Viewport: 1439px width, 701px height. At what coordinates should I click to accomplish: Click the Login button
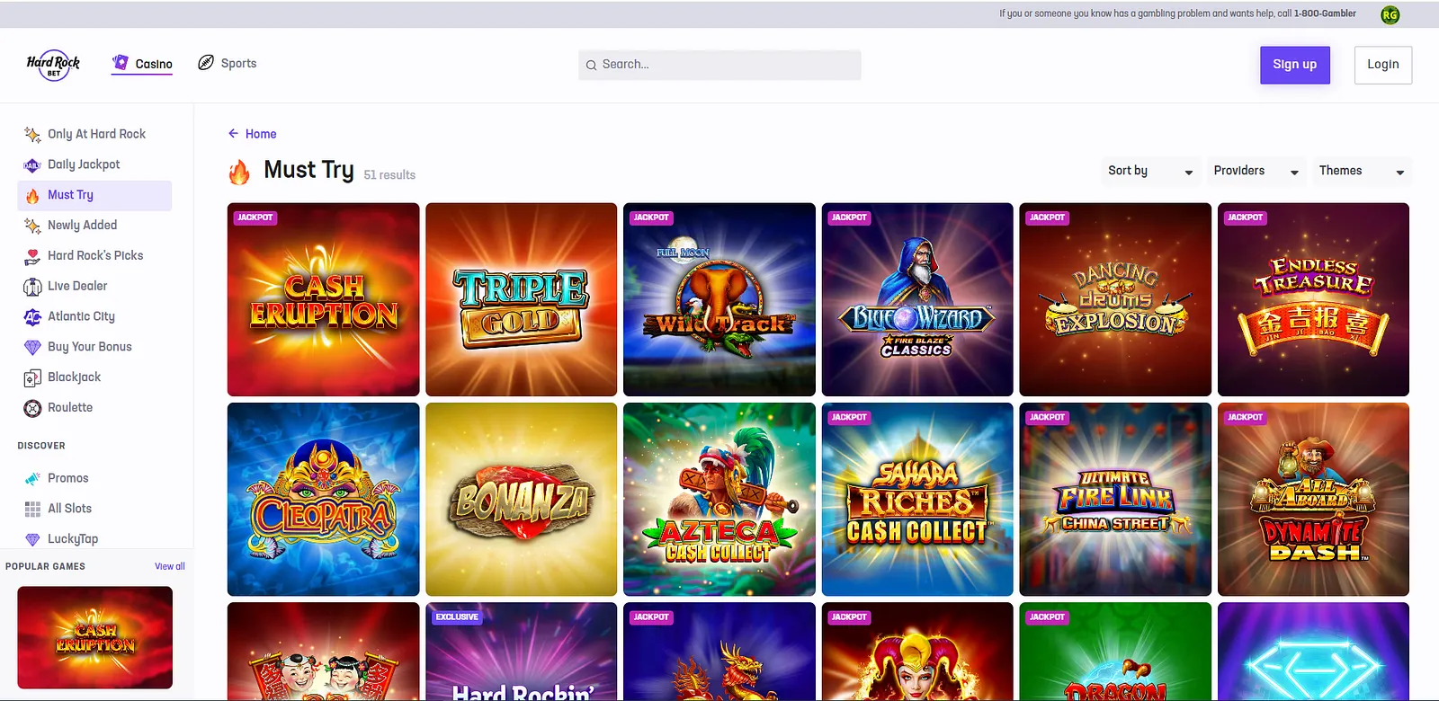[1383, 65]
